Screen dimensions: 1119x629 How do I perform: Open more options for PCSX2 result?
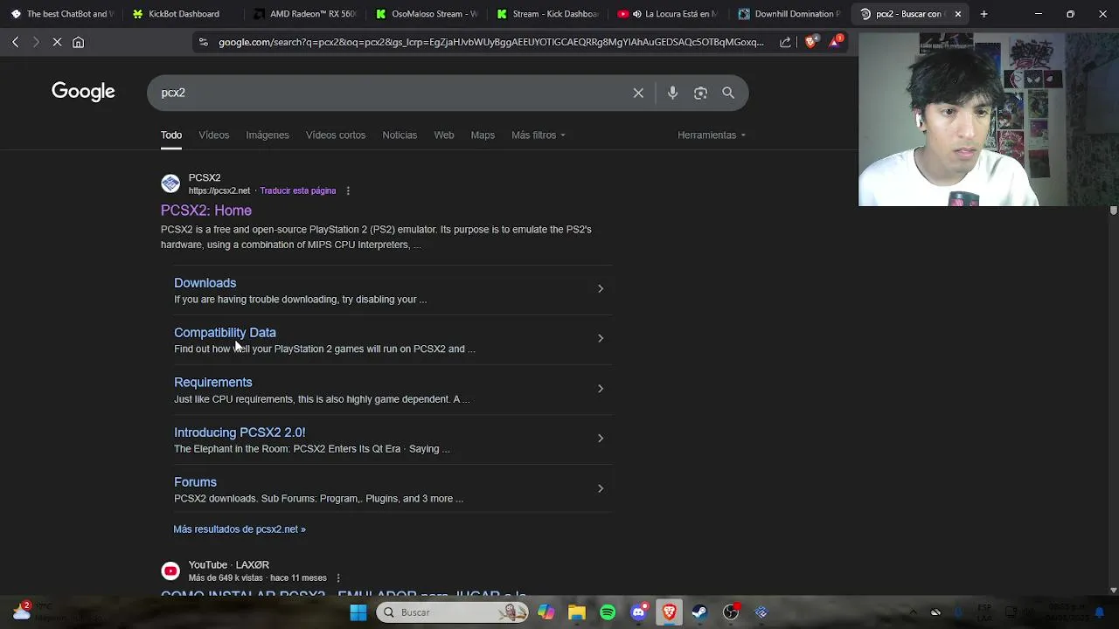click(348, 190)
